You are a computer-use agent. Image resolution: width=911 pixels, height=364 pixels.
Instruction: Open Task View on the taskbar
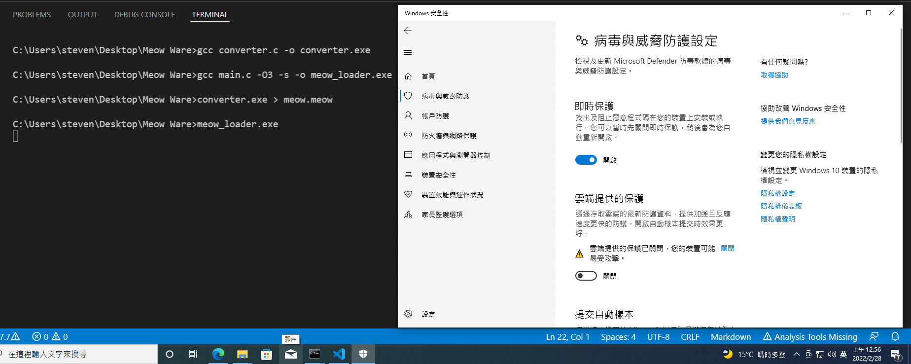[193, 354]
